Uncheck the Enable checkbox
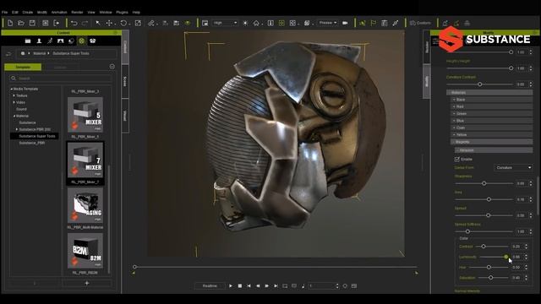Screen dimensions: 541x304 point(457,160)
